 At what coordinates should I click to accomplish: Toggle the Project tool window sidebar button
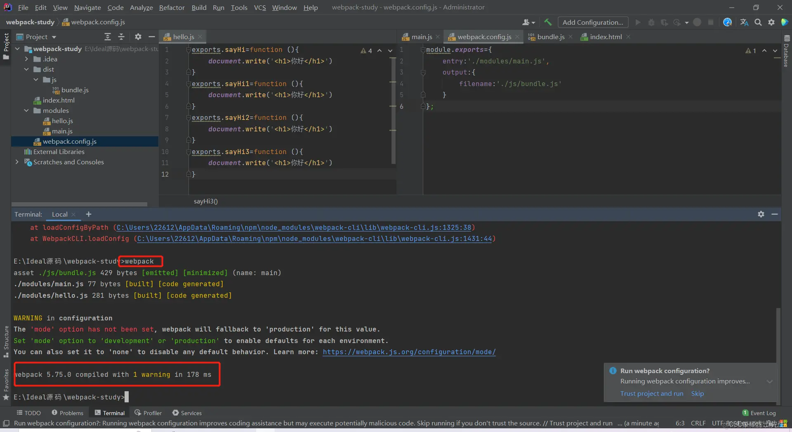coord(6,46)
